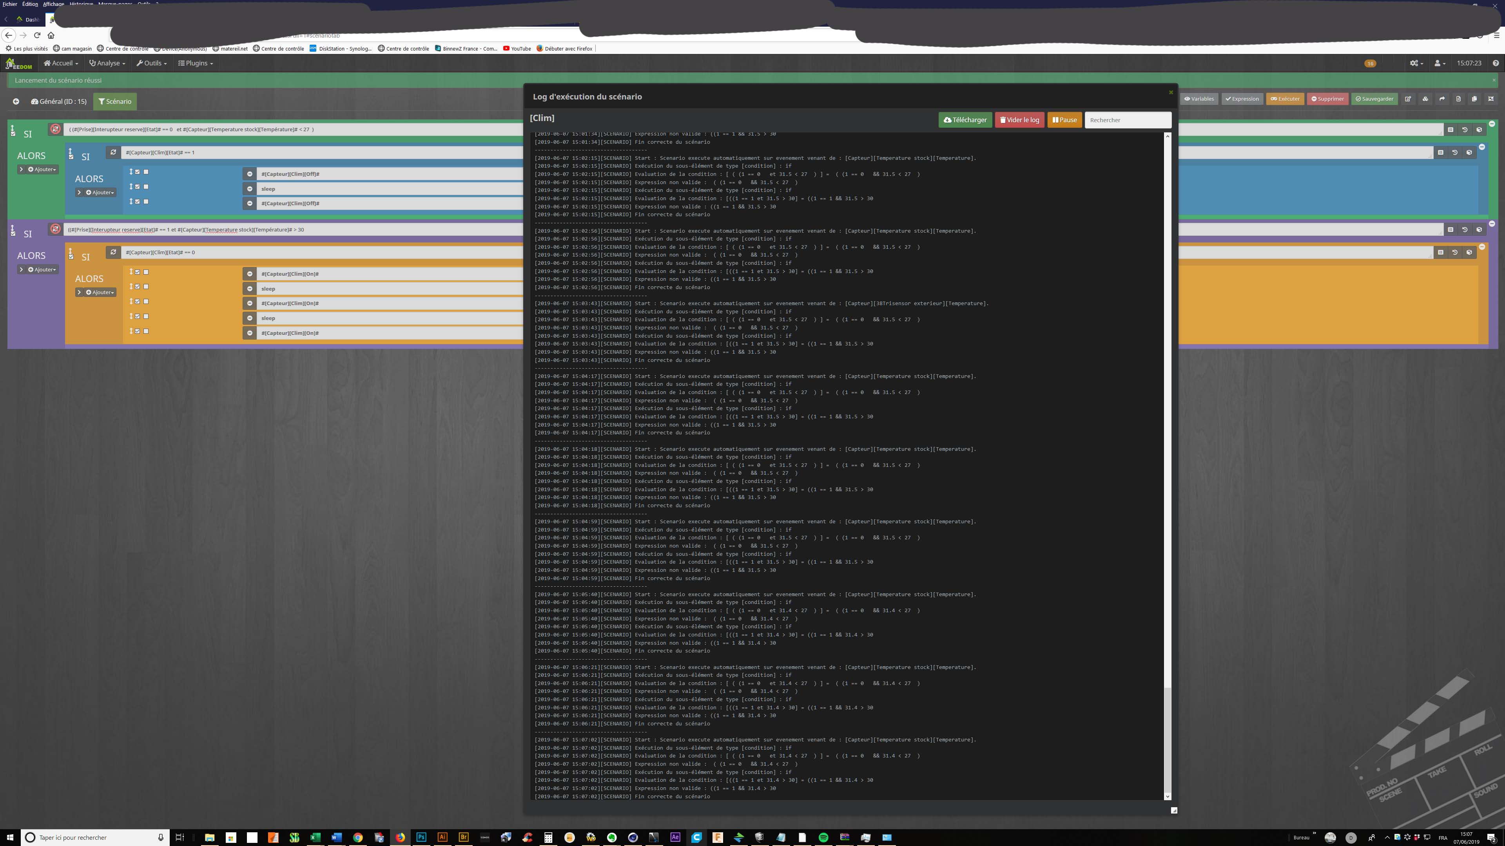Click the history icon on green SI condition row
1505x846 pixels.
1465,130
